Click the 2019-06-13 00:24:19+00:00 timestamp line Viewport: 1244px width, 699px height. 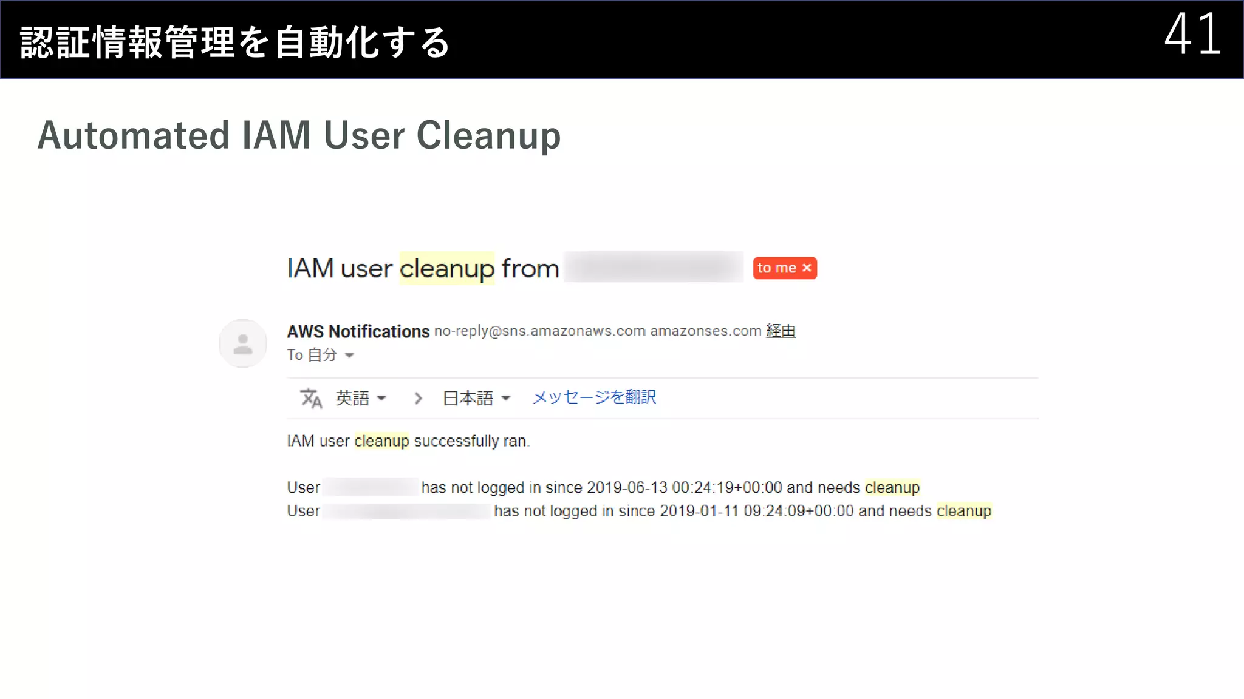[603, 487]
